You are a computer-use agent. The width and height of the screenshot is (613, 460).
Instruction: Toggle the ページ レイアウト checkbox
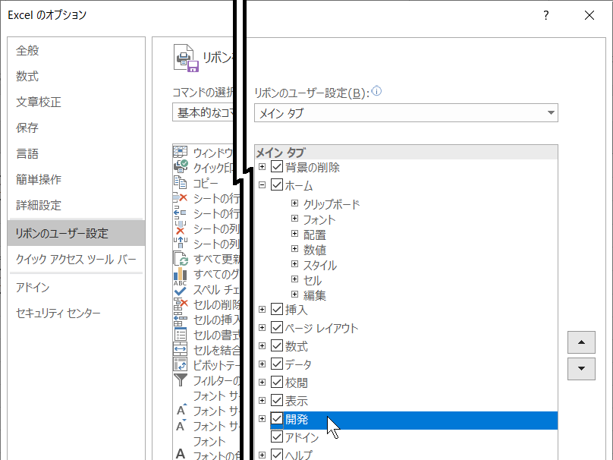tap(277, 327)
